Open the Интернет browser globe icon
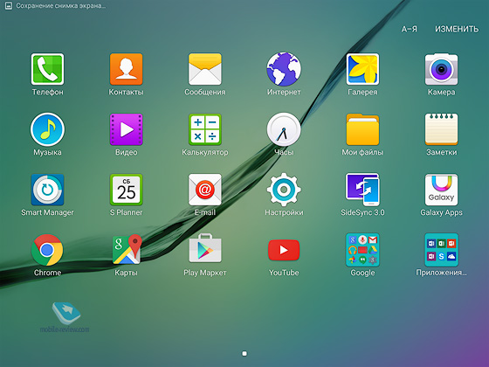This screenshot has width=489, height=367. [284, 69]
